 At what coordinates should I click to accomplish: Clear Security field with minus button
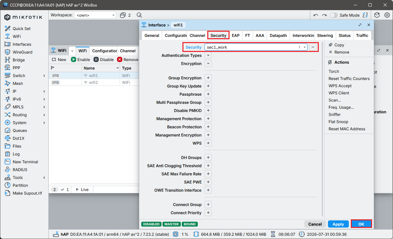click(x=313, y=47)
